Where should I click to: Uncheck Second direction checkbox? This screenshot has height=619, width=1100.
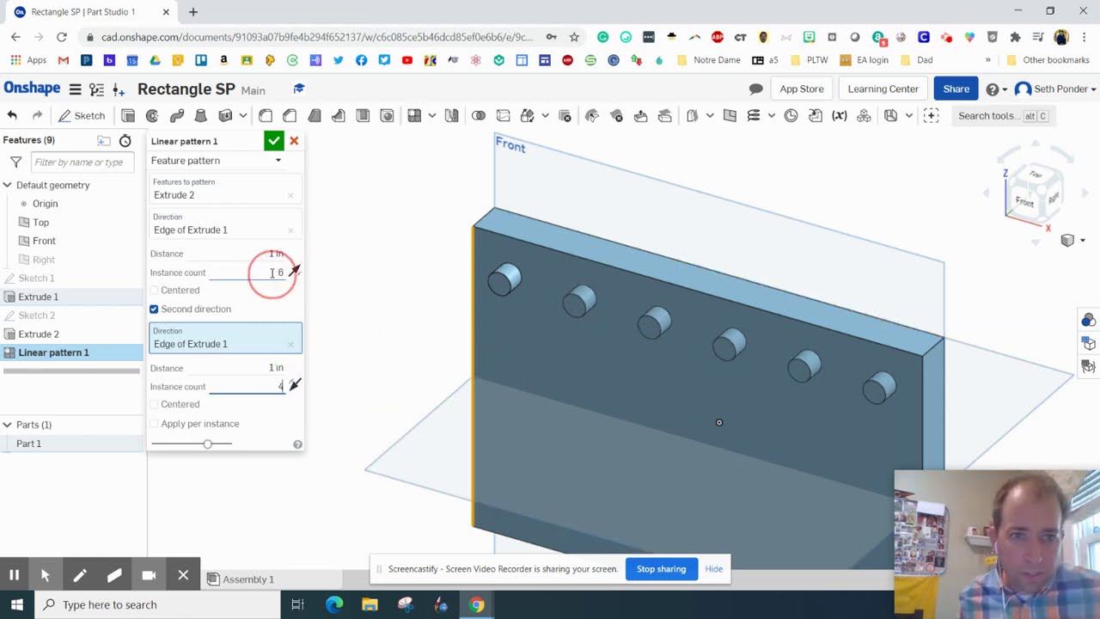click(x=155, y=309)
